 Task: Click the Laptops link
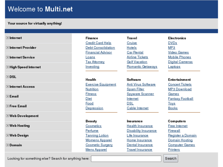tap(174, 67)
